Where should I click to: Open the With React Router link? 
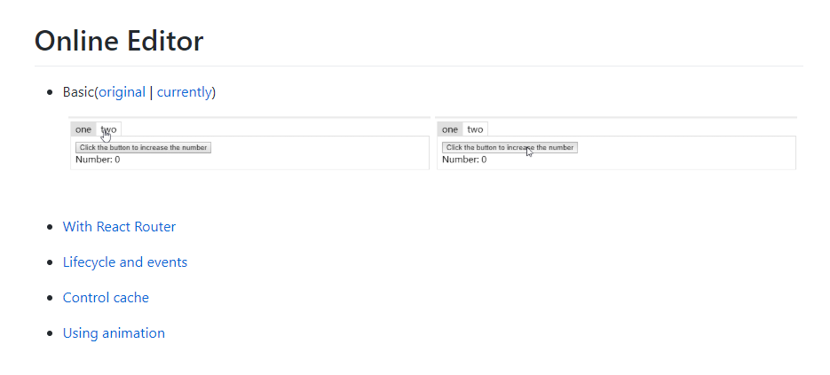119,226
